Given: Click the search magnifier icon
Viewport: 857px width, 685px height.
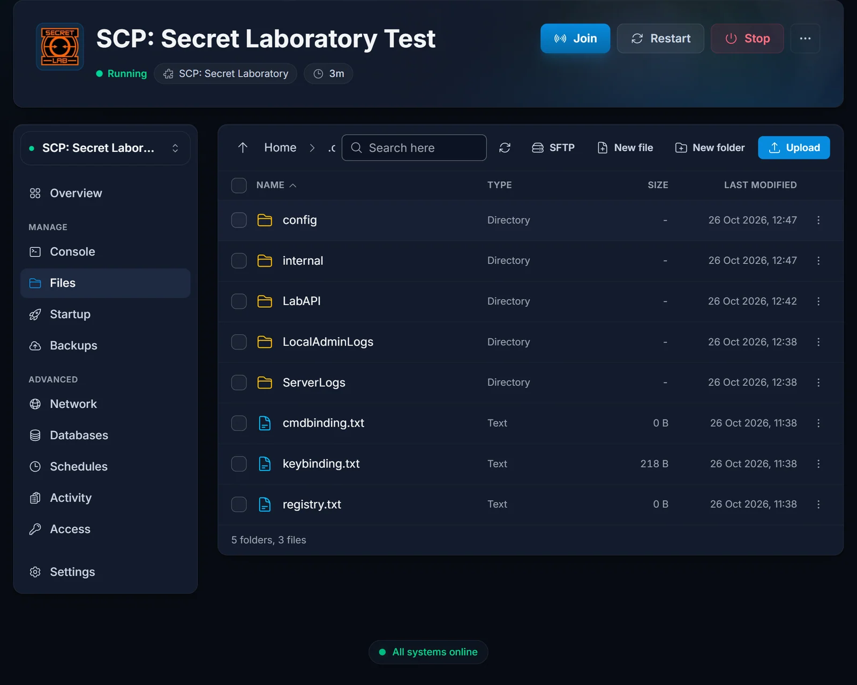Looking at the screenshot, I should click(356, 148).
